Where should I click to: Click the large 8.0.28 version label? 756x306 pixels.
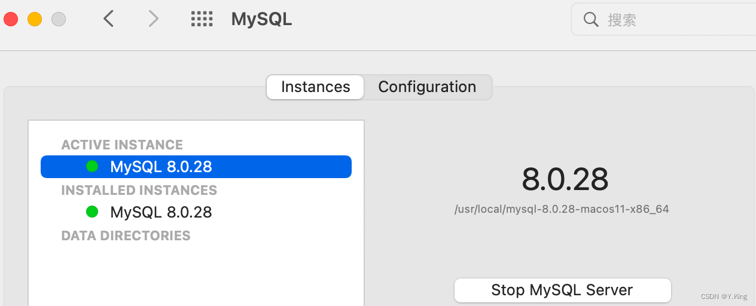tap(565, 179)
